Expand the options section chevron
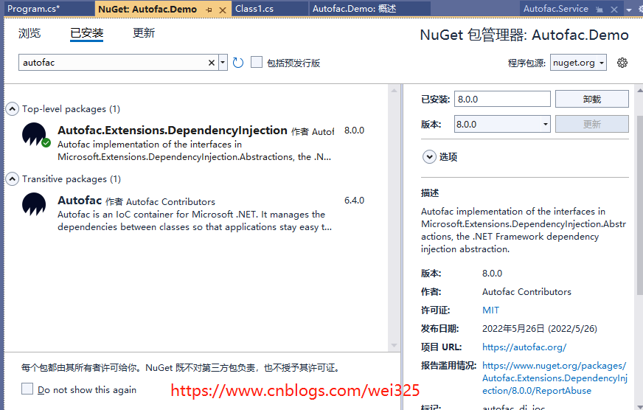 (429, 156)
